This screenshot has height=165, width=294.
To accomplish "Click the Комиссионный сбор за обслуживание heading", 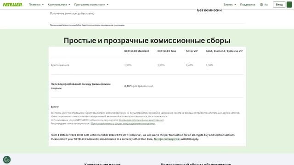I will tap(196, 164).
